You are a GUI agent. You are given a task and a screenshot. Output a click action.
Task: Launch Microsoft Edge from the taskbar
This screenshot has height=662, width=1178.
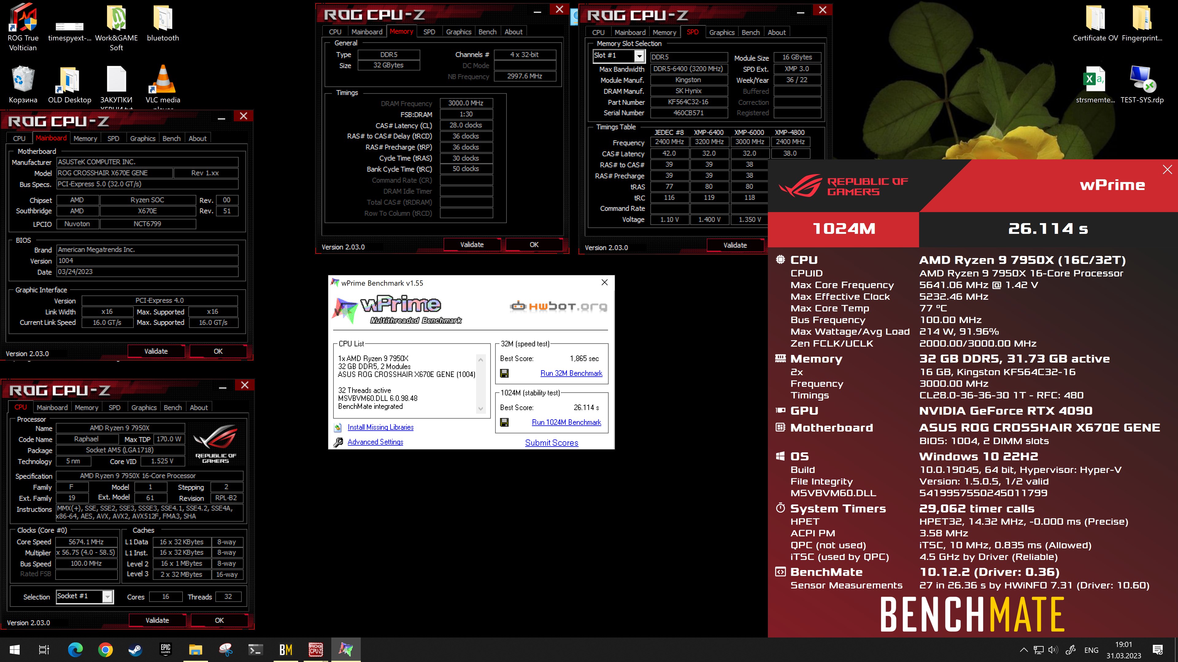pos(75,650)
